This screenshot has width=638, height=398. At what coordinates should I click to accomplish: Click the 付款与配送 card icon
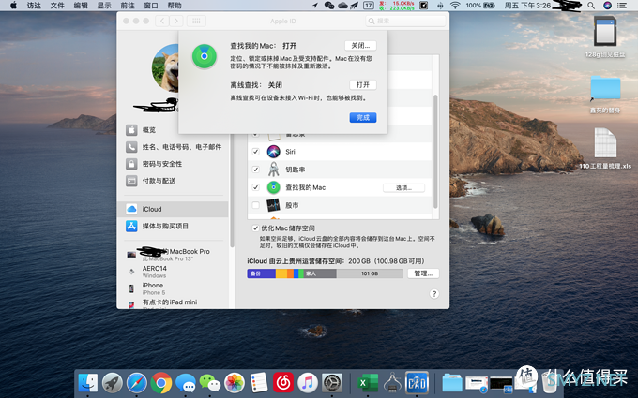pos(131,181)
